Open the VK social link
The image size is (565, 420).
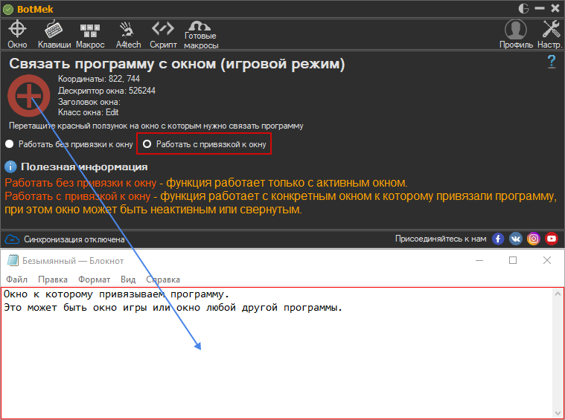[x=516, y=239]
